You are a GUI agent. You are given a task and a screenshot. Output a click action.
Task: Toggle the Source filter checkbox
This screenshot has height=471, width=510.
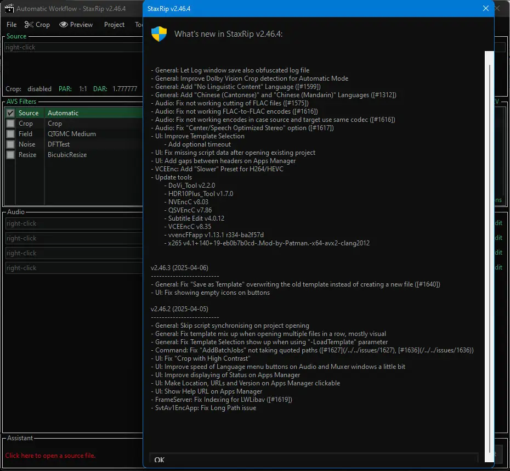tap(10, 113)
